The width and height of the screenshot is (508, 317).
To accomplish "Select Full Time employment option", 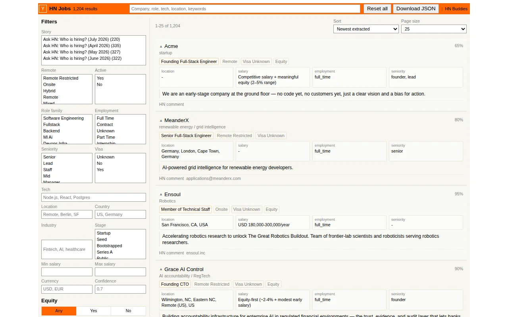I will [120, 118].
